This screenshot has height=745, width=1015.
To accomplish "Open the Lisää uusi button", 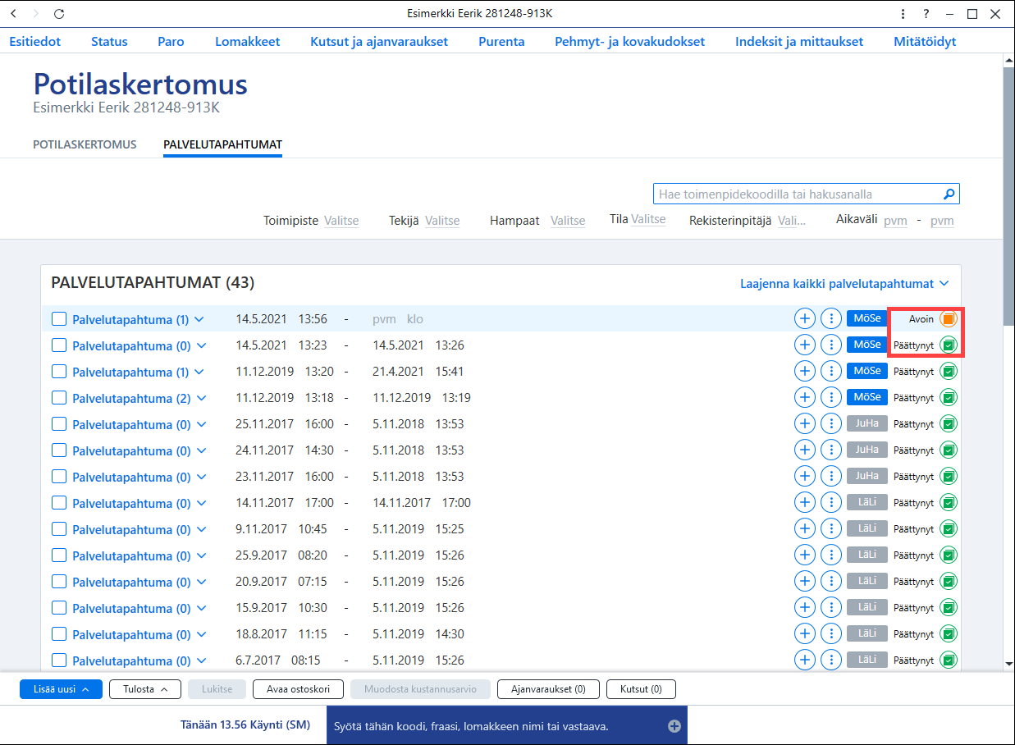I will (61, 689).
